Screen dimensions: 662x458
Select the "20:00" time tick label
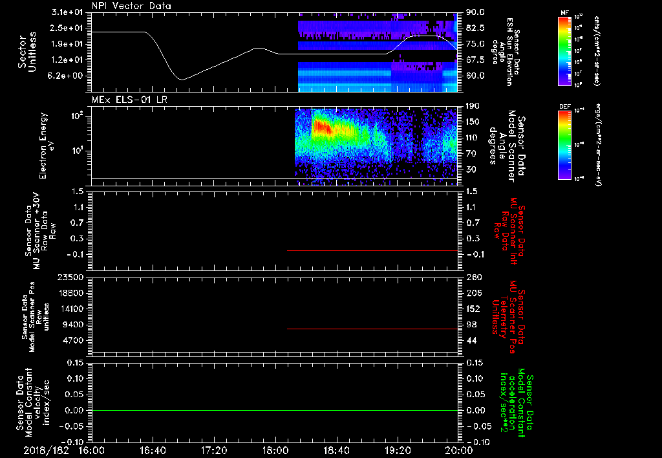459,450
